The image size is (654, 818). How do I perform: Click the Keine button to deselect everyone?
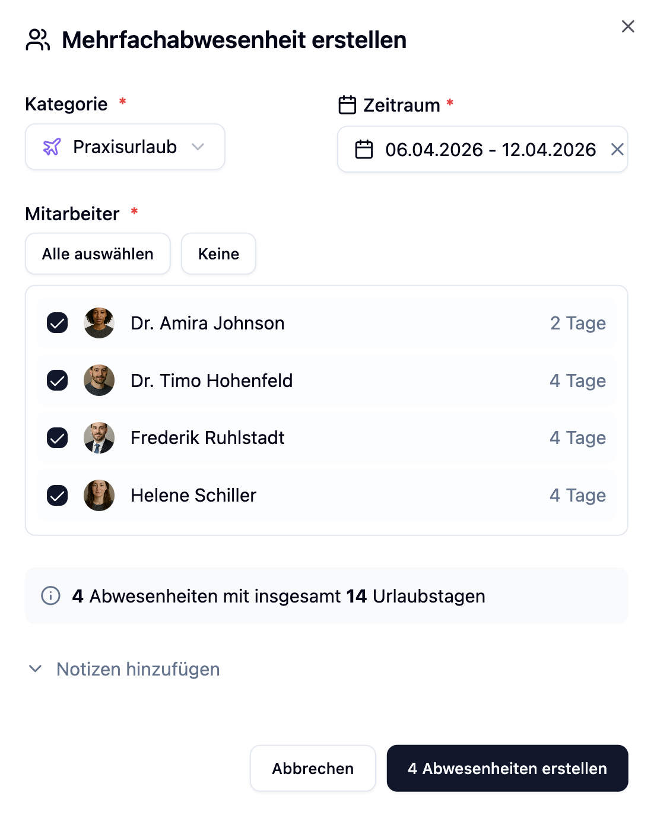(x=218, y=254)
